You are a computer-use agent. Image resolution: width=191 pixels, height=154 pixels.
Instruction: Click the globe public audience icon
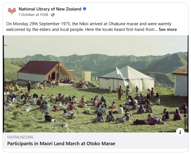coord(53,15)
